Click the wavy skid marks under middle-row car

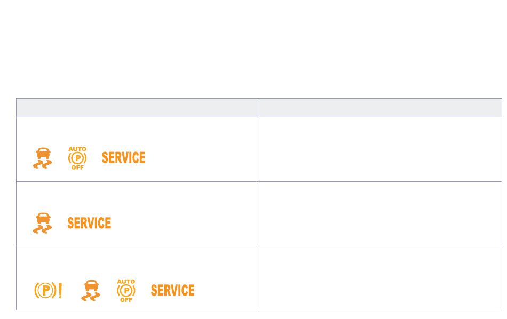(x=42, y=229)
